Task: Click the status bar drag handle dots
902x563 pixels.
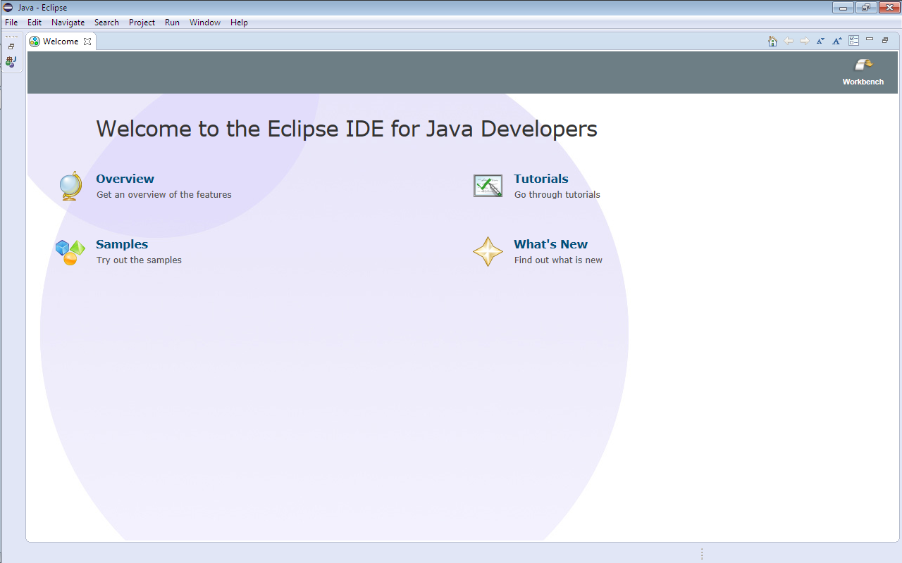Action: [x=702, y=554]
